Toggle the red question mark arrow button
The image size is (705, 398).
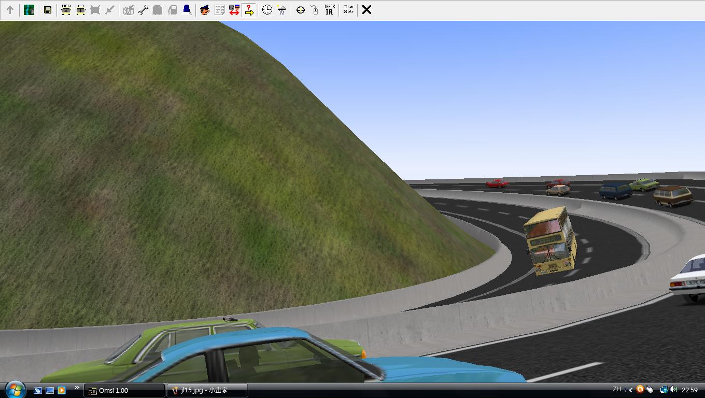tap(249, 10)
